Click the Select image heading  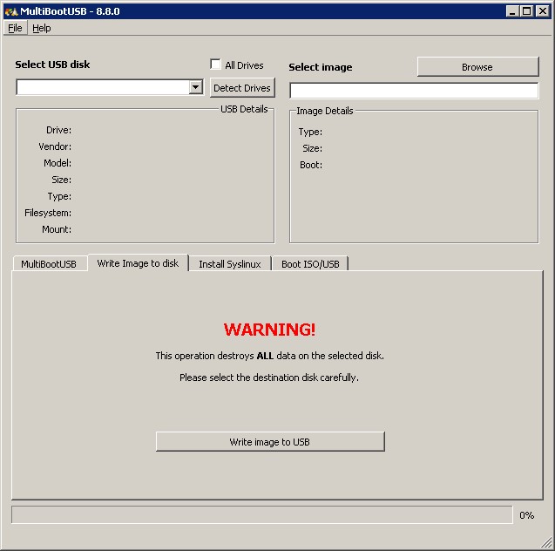(321, 67)
